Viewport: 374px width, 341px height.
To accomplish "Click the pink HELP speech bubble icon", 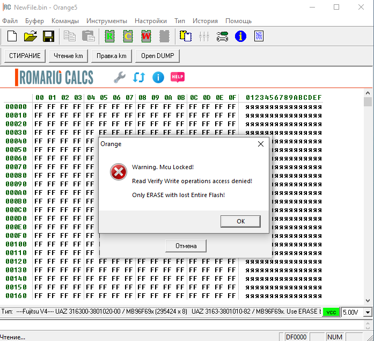I will [178, 77].
